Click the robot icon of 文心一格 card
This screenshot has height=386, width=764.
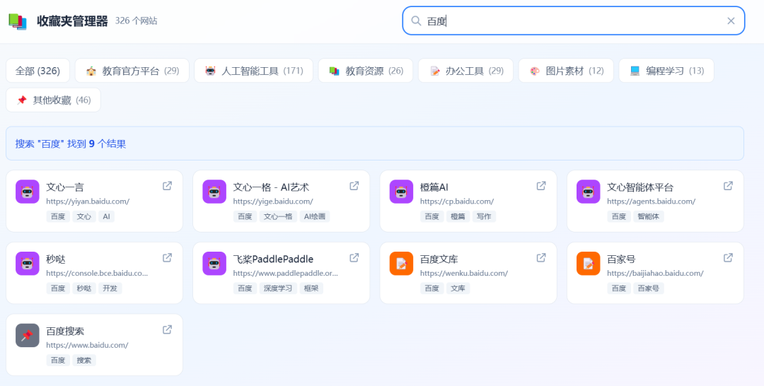pos(214,192)
